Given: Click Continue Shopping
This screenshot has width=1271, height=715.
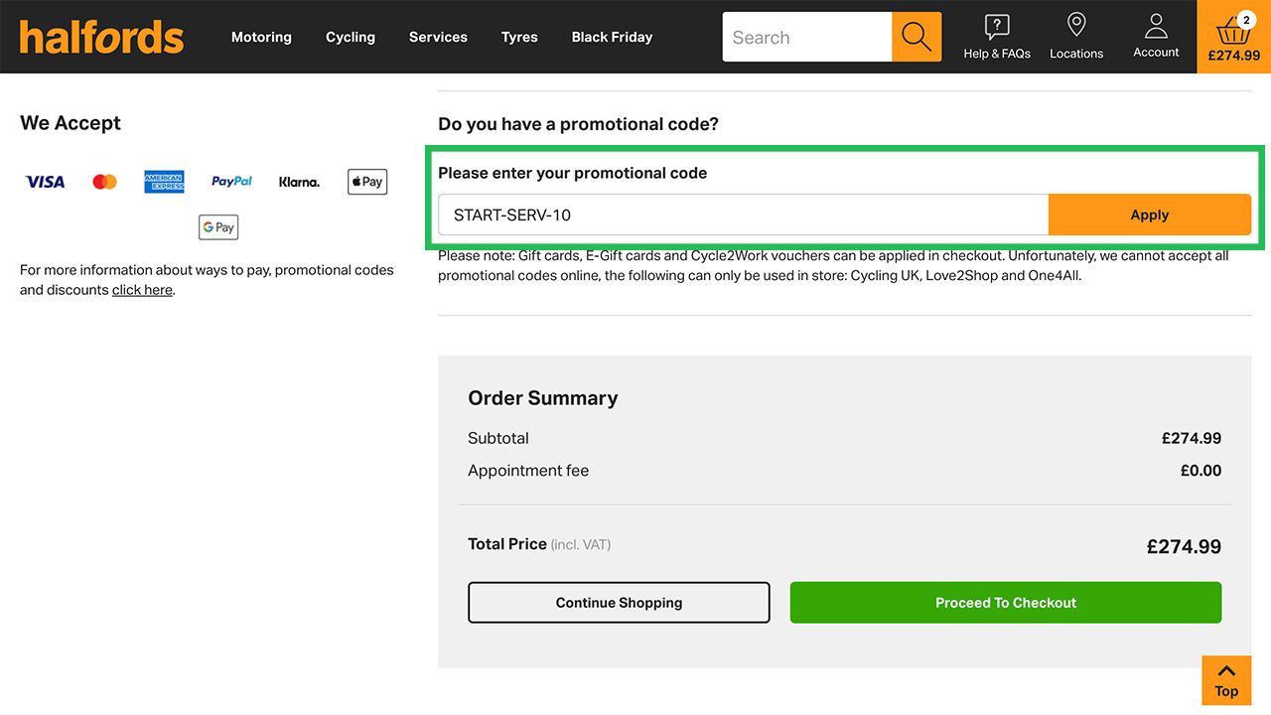Looking at the screenshot, I should click(x=619, y=603).
